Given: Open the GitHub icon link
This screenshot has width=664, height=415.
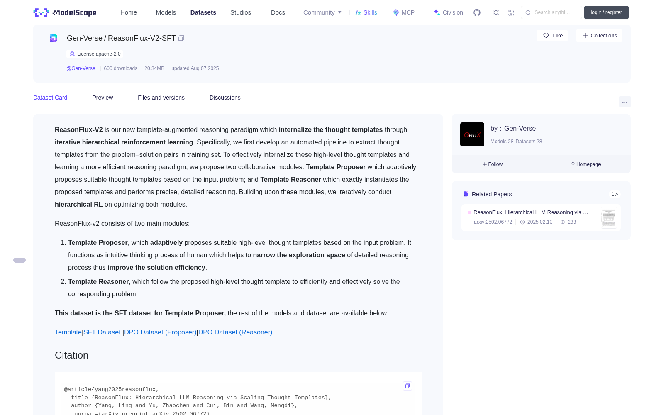Looking at the screenshot, I should pyautogui.click(x=477, y=12).
